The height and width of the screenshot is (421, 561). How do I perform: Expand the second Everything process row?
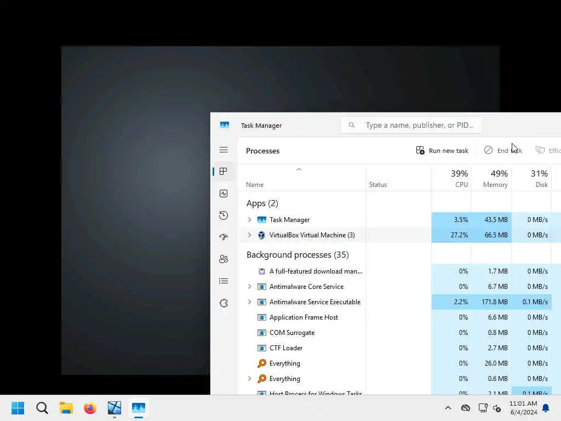coord(249,379)
